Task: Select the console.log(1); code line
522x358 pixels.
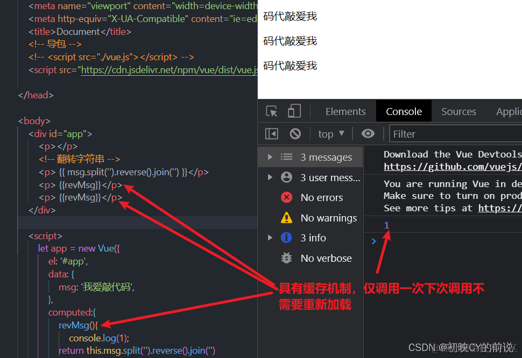Action: (x=99, y=338)
